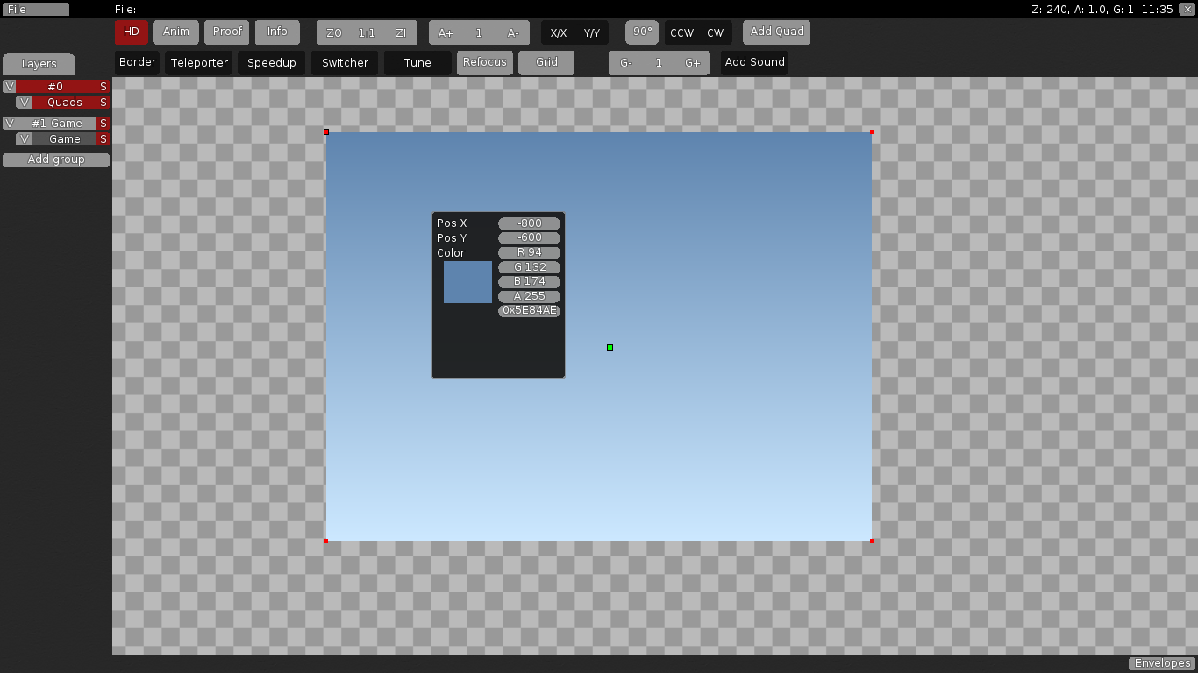Switch to the Tune layer tool
The width and height of the screenshot is (1198, 673).
(x=417, y=62)
